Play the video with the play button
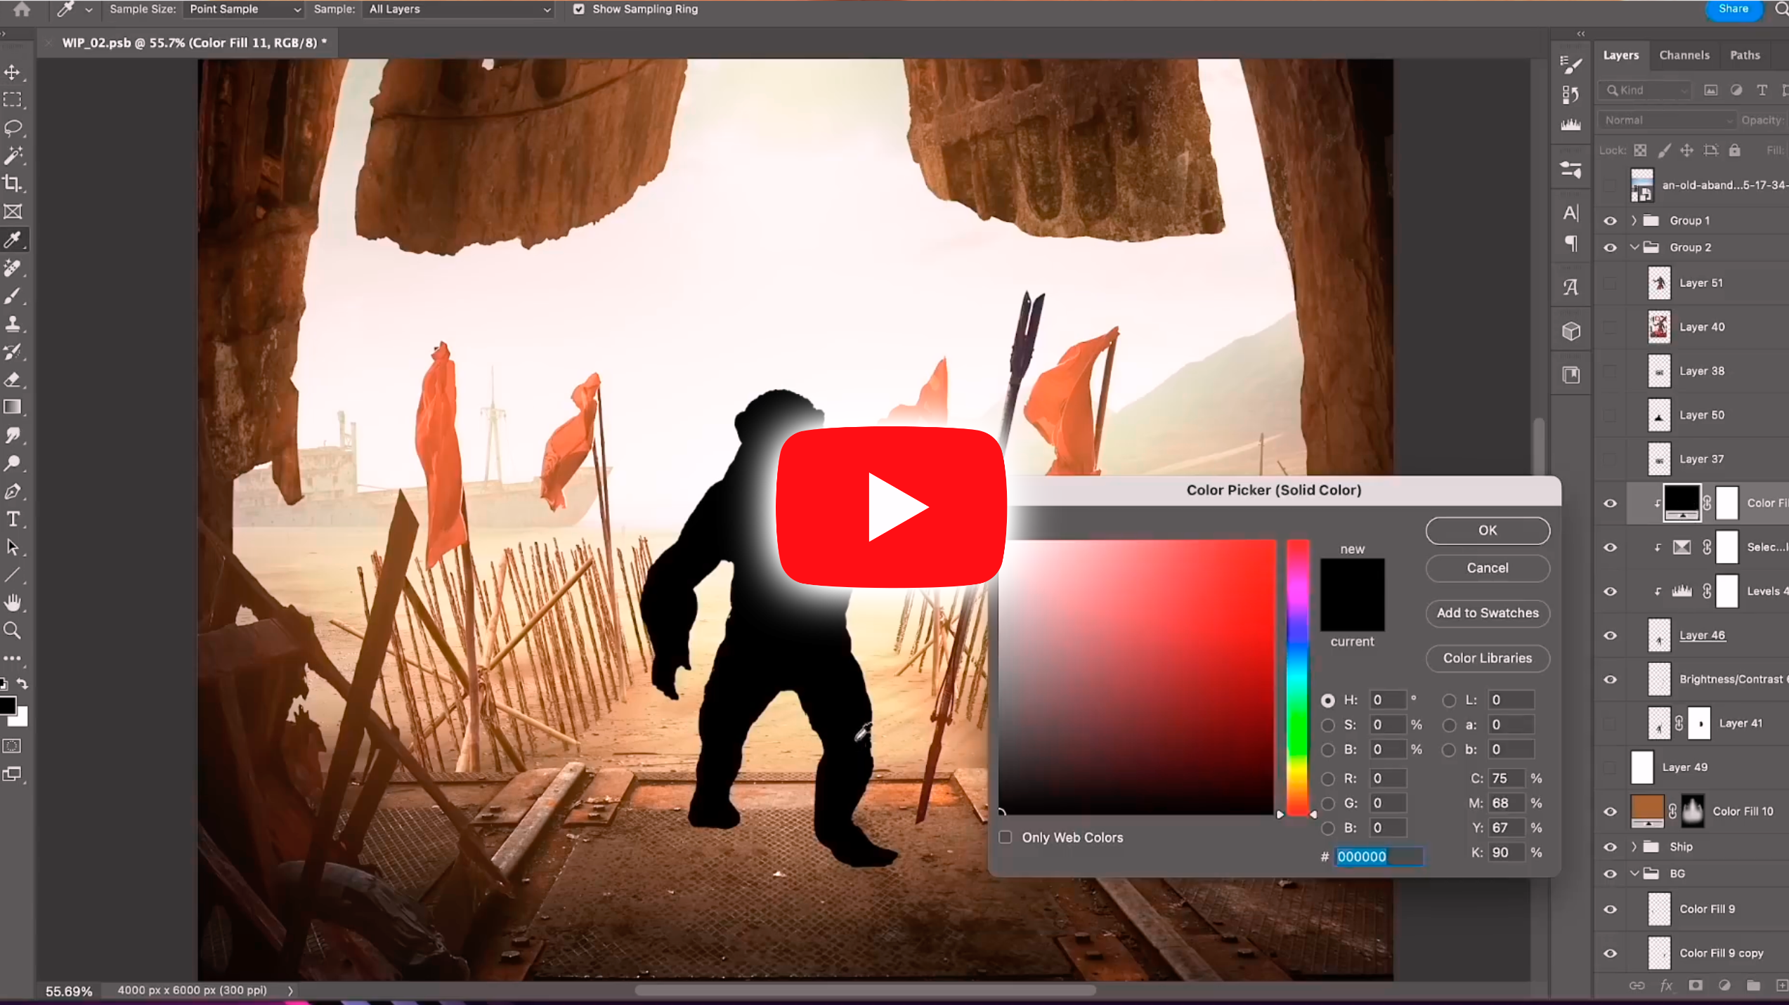The image size is (1789, 1005). click(891, 506)
